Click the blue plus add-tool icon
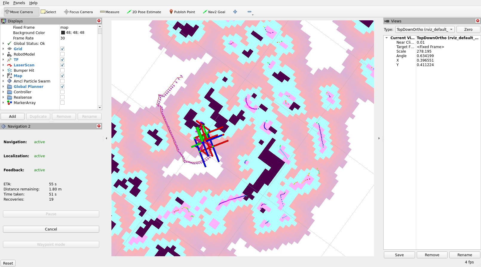 (x=235, y=12)
